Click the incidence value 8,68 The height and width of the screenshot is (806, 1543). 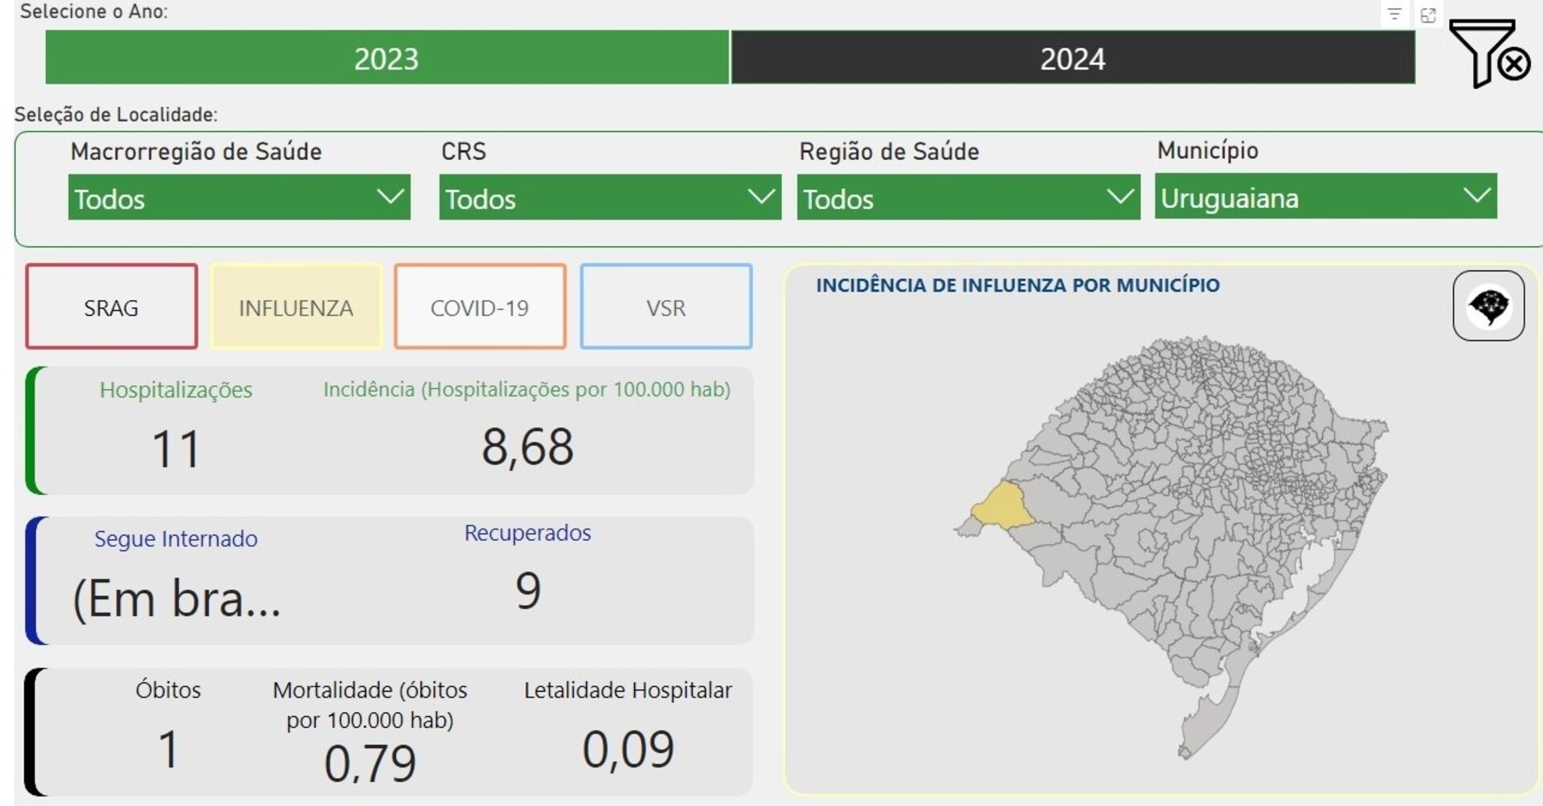(527, 447)
